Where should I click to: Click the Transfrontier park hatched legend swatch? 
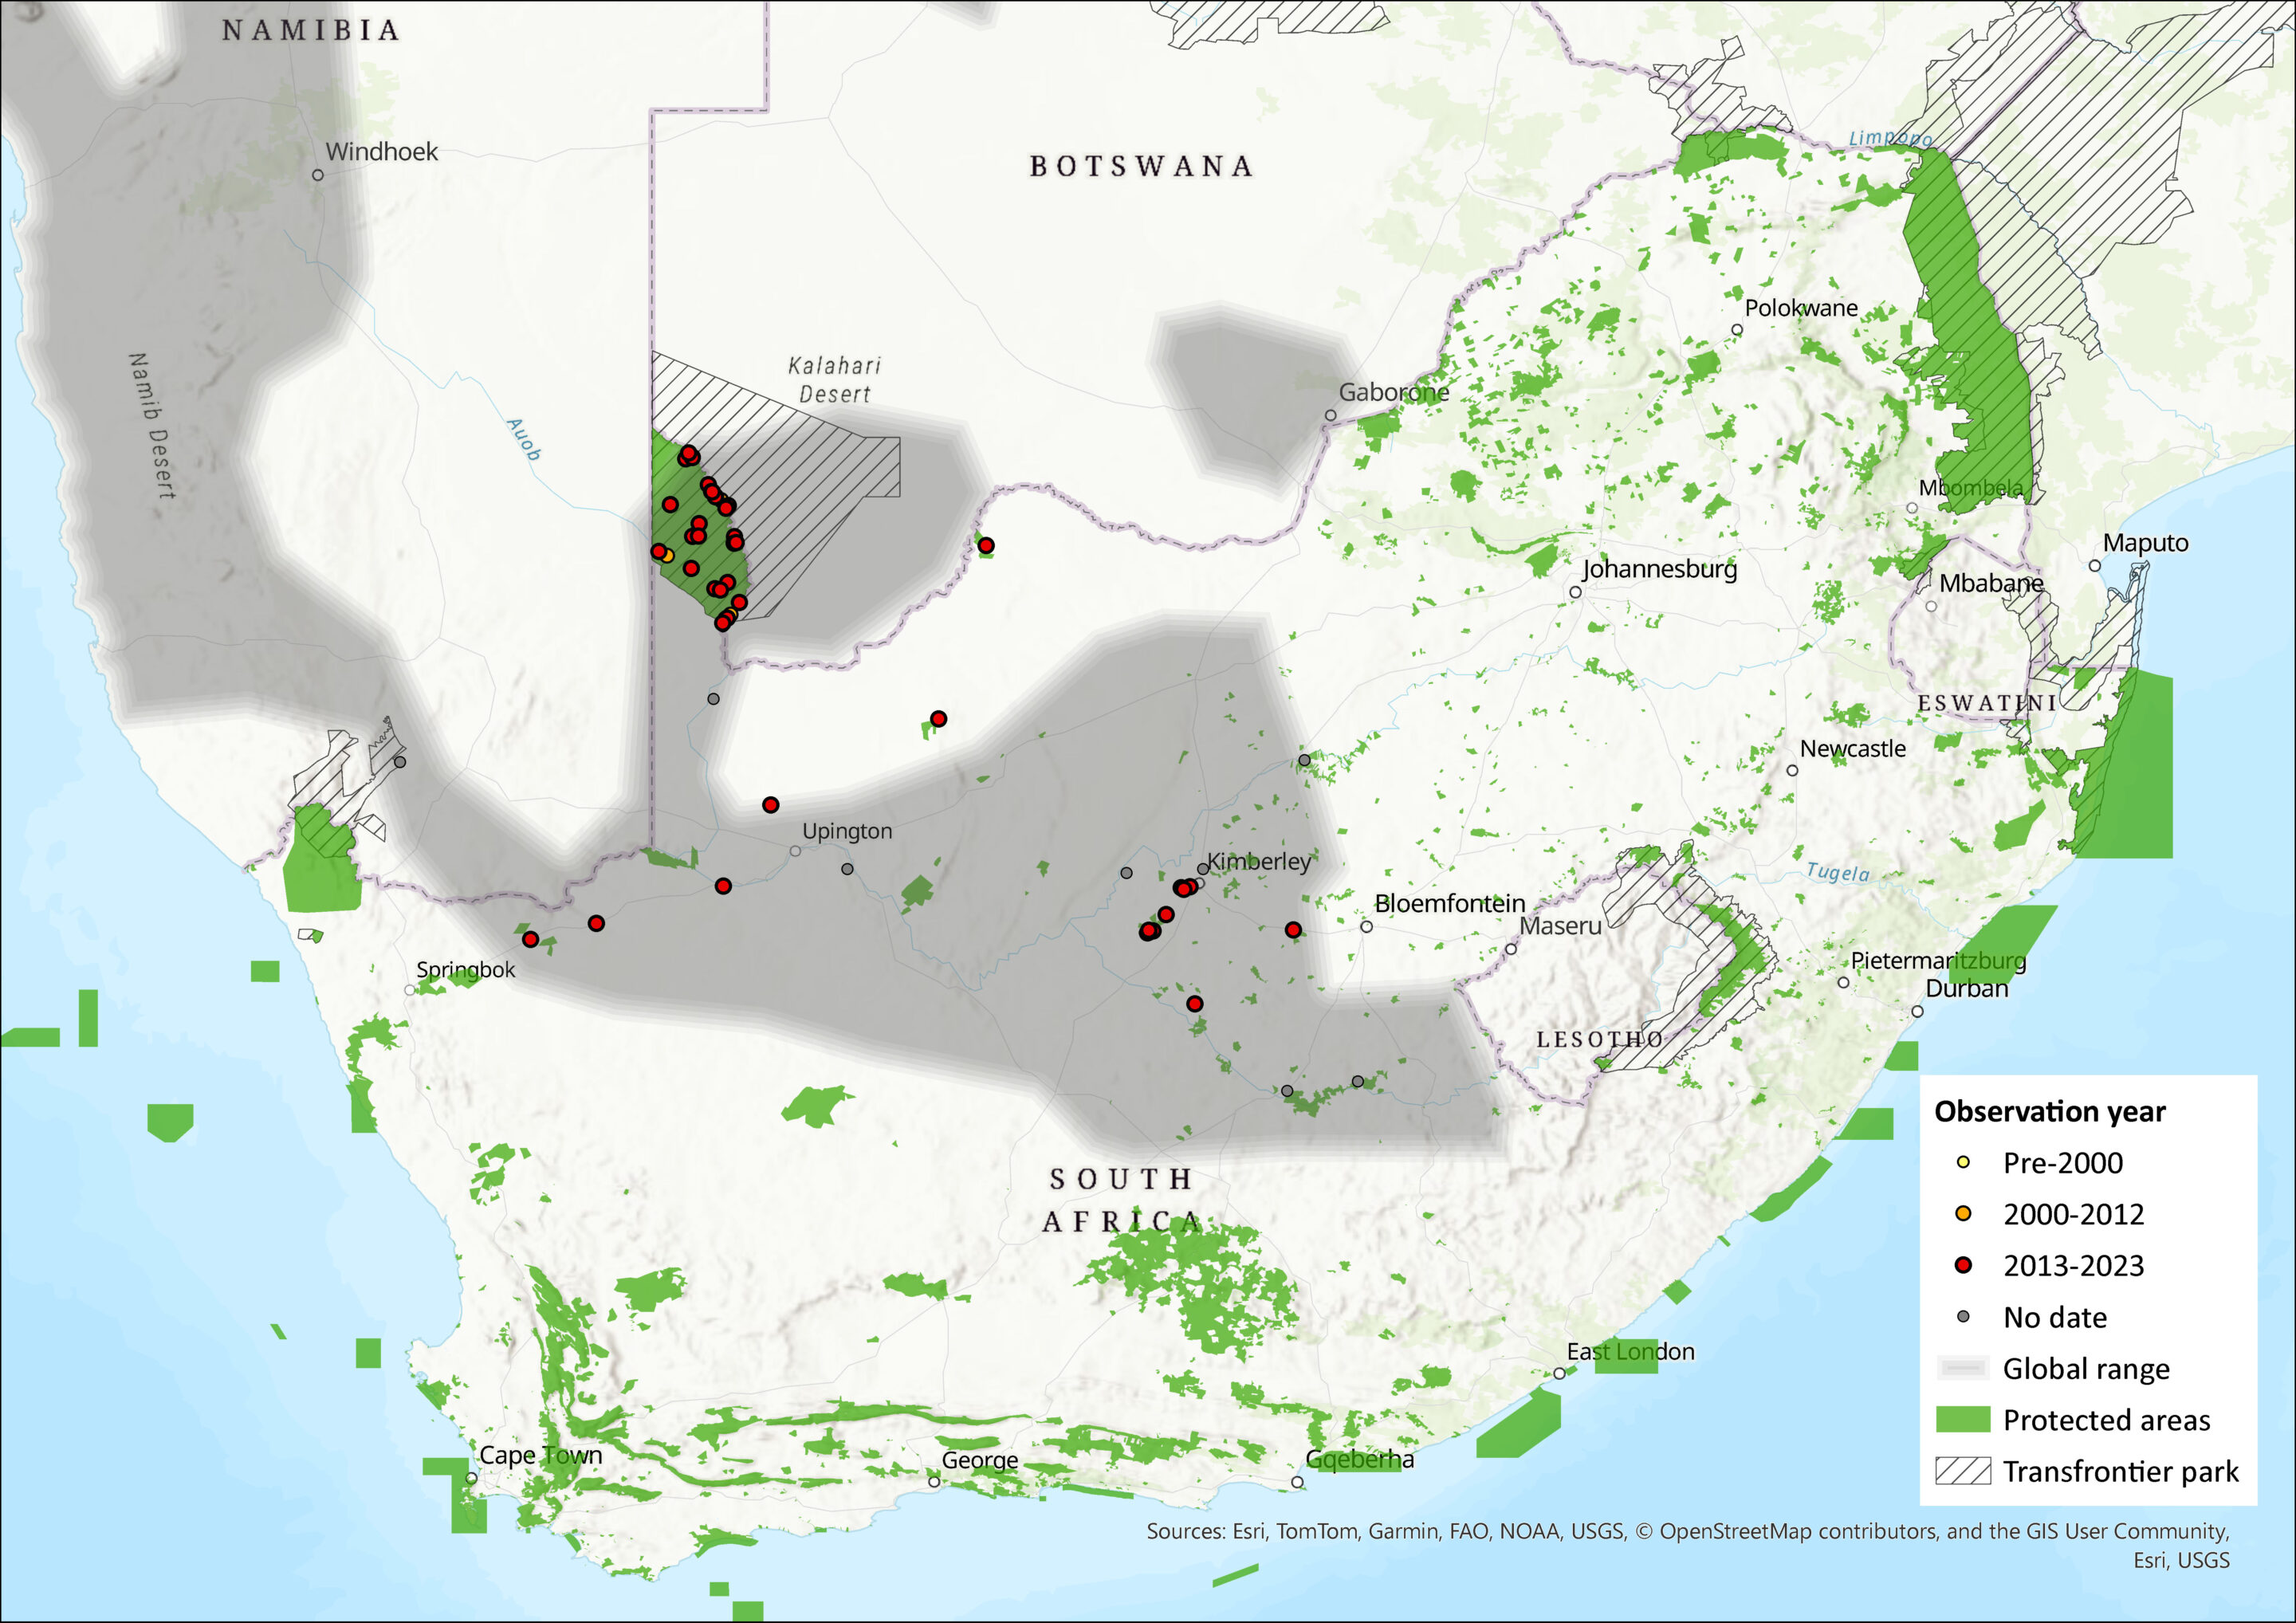coord(1963,1471)
